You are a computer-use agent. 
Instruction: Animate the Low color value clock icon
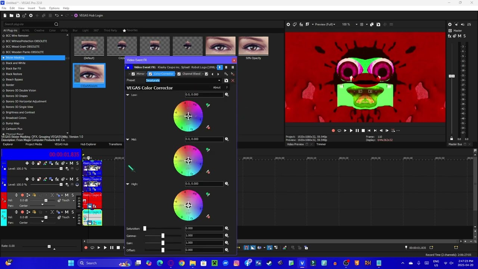tap(226, 95)
